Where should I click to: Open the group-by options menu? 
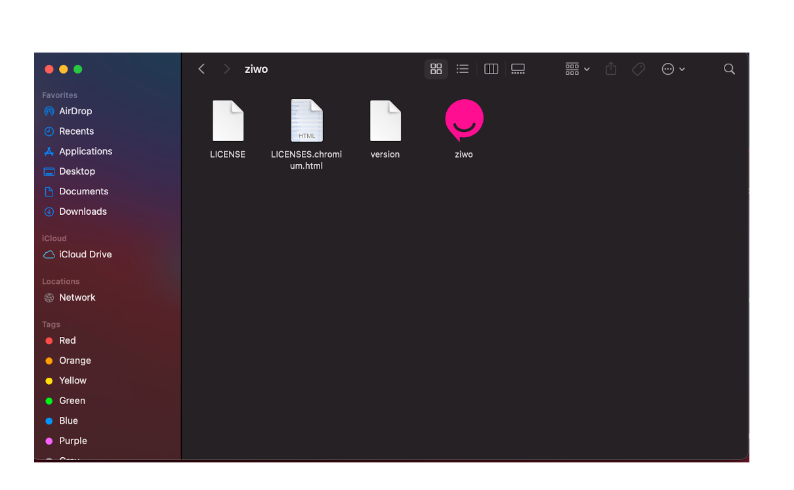click(577, 69)
